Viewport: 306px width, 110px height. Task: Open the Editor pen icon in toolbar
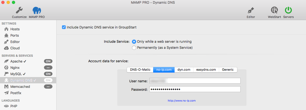click(251, 10)
